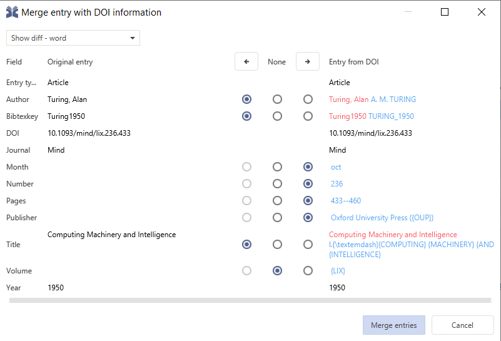
Task: Choose None radio for Publisher field
Action: 277,218
